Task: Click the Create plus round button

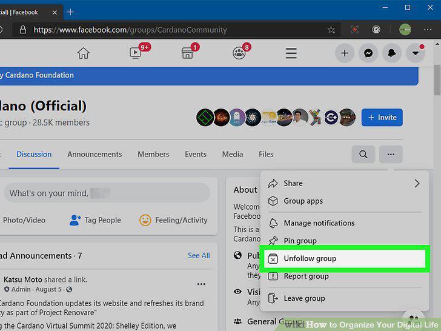Action: (345, 53)
